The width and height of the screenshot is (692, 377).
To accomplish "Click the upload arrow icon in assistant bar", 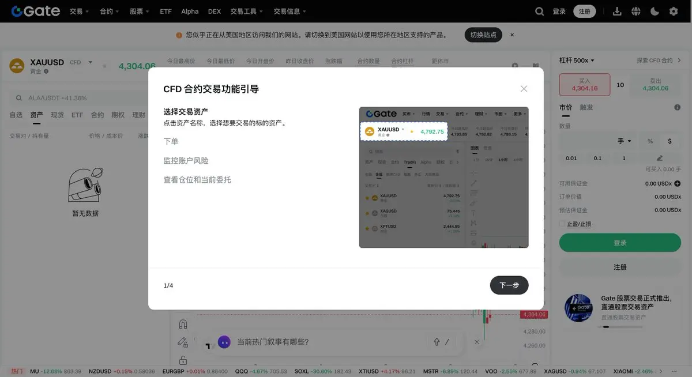I will [x=437, y=342].
